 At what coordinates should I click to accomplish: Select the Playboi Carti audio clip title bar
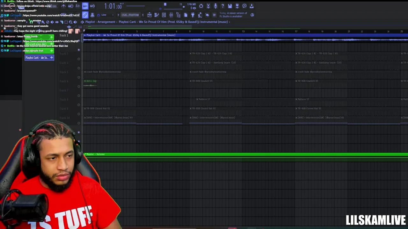pos(245,35)
